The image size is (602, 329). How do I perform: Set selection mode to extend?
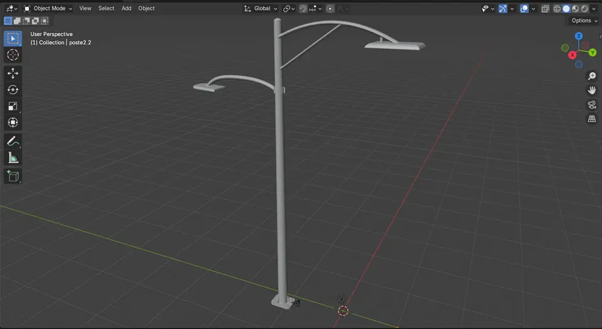(18, 21)
